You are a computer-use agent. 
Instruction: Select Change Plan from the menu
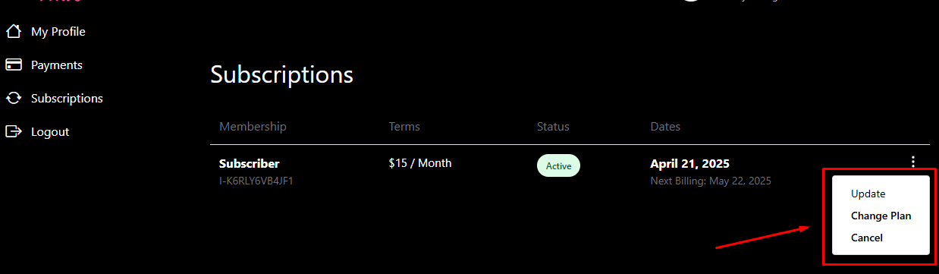881,216
